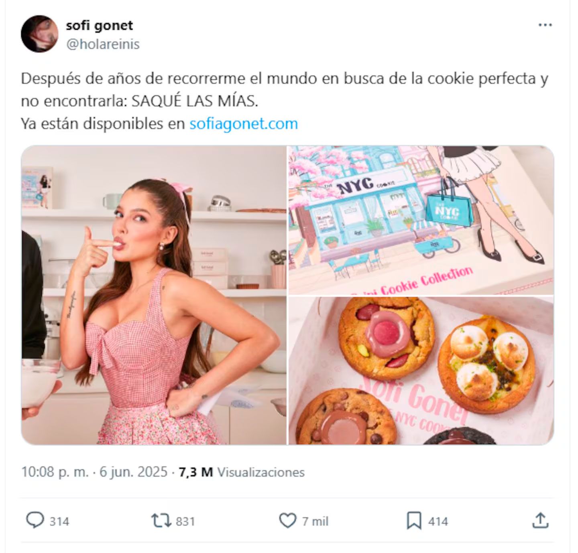Open the cookies close-up photo
This screenshot has width=578, height=553.
pyautogui.click(x=421, y=371)
